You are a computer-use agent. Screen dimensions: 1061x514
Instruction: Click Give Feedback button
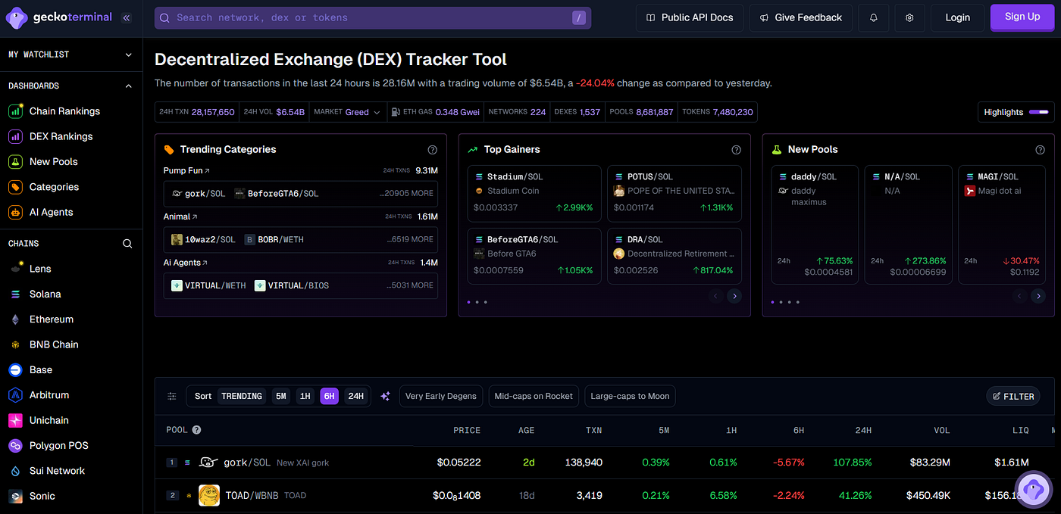[801, 17]
